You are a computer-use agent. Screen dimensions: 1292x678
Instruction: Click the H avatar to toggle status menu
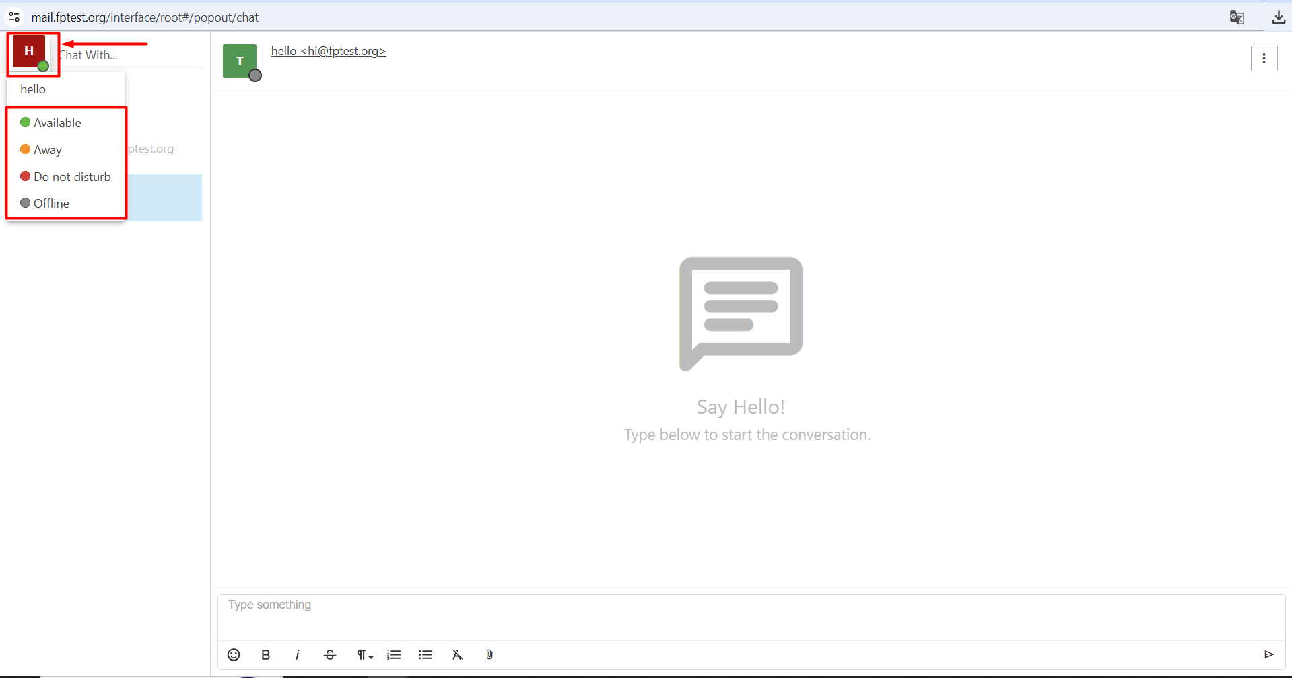(x=29, y=51)
